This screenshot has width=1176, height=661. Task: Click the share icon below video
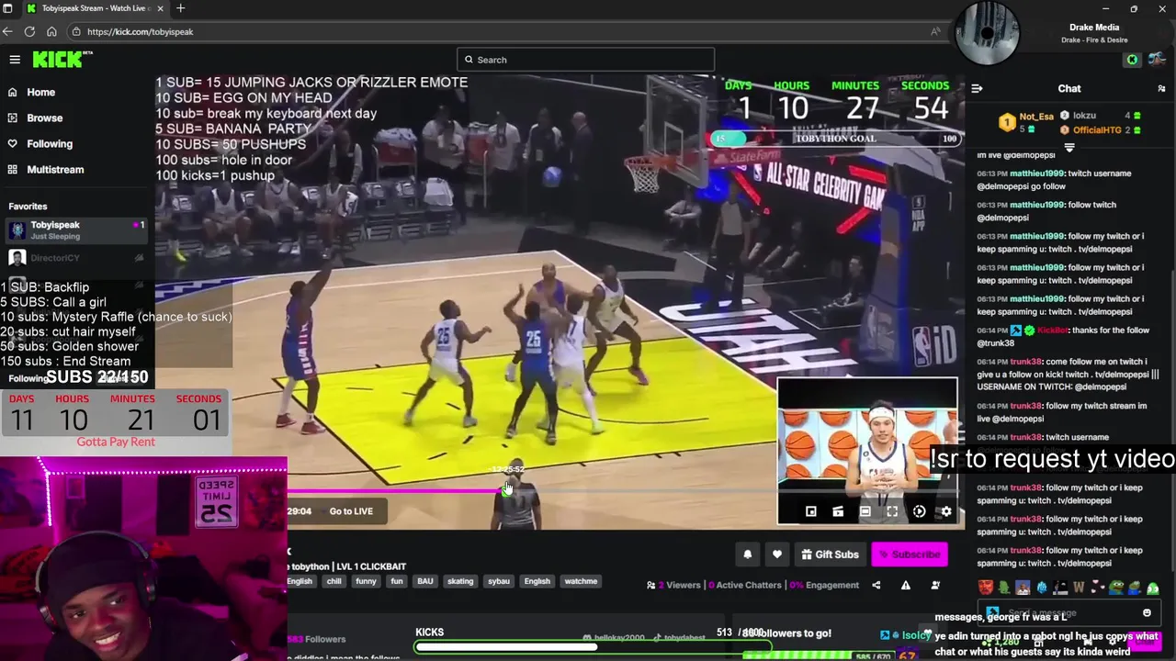pyautogui.click(x=876, y=585)
